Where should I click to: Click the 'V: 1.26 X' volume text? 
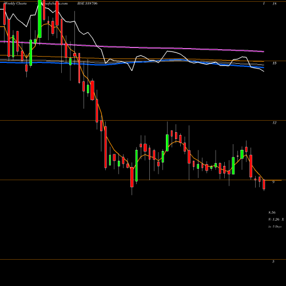tap(276, 220)
